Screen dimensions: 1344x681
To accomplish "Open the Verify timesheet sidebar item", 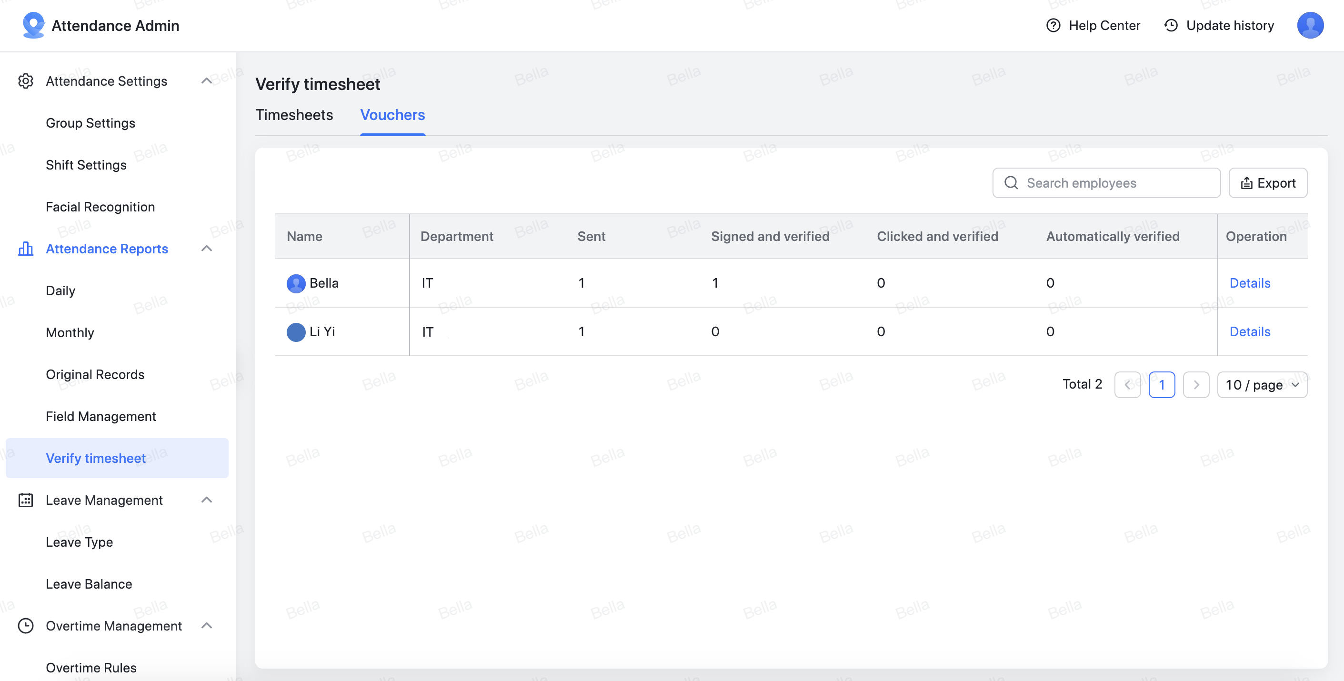I will click(95, 458).
